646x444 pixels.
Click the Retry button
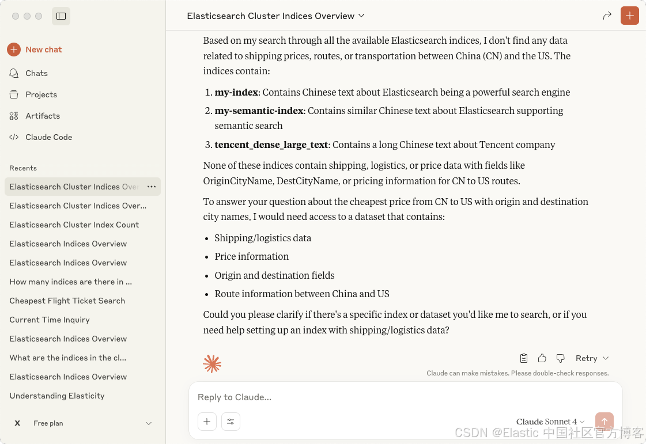586,358
